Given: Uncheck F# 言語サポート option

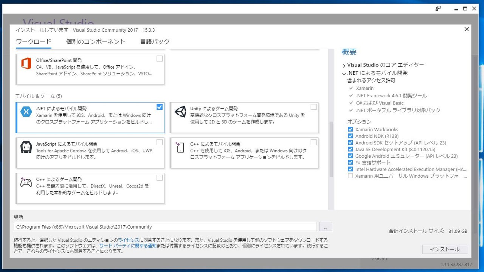Looking at the screenshot, I should pyautogui.click(x=350, y=163).
